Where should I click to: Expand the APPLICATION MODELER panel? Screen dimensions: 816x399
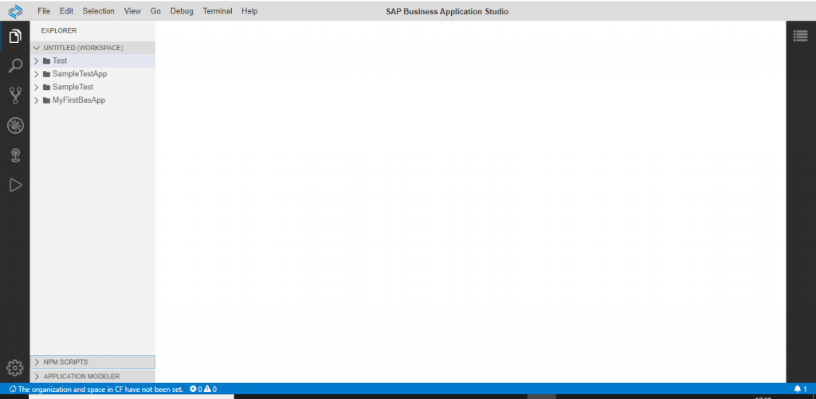pyautogui.click(x=92, y=376)
